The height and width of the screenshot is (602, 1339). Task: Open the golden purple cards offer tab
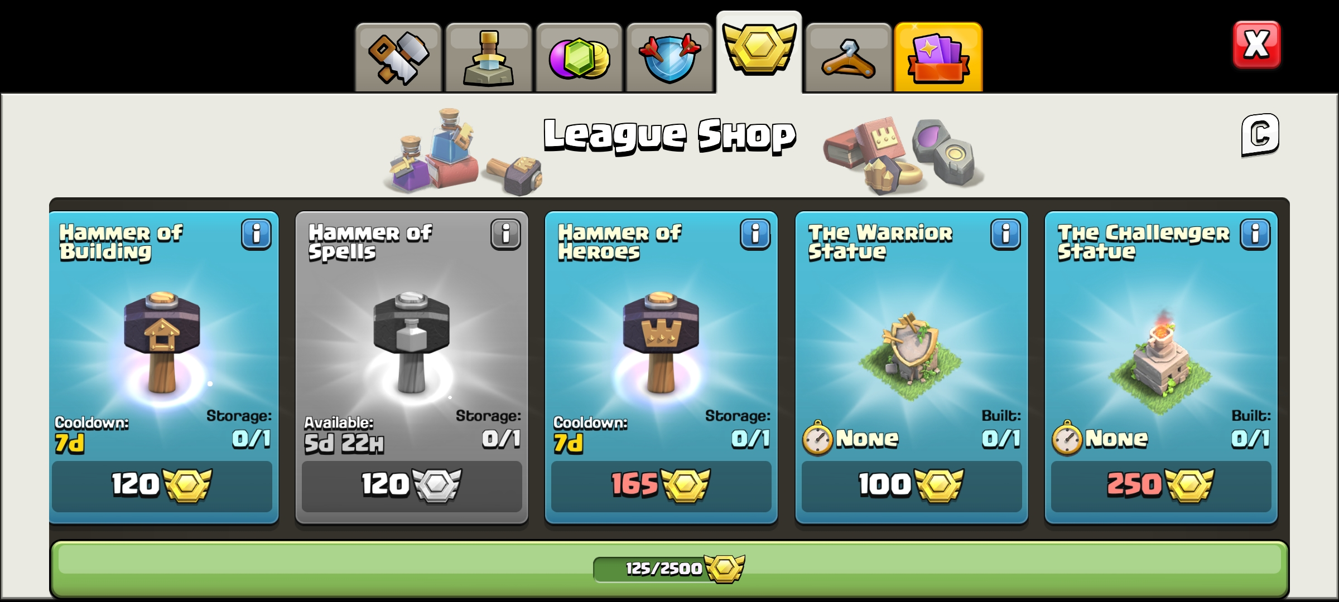point(938,57)
